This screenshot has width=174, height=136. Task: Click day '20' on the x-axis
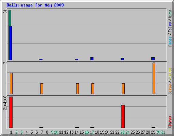pos(107,132)
